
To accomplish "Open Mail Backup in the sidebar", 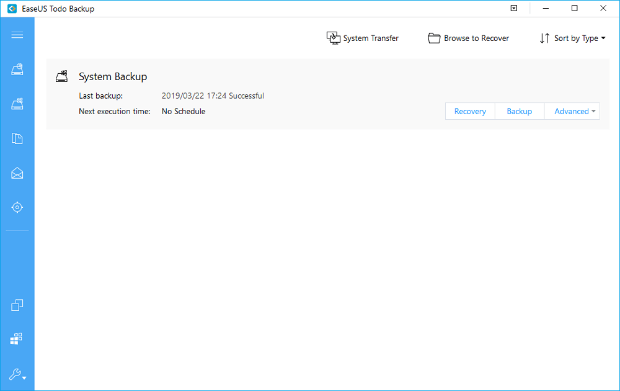I will (x=17, y=173).
